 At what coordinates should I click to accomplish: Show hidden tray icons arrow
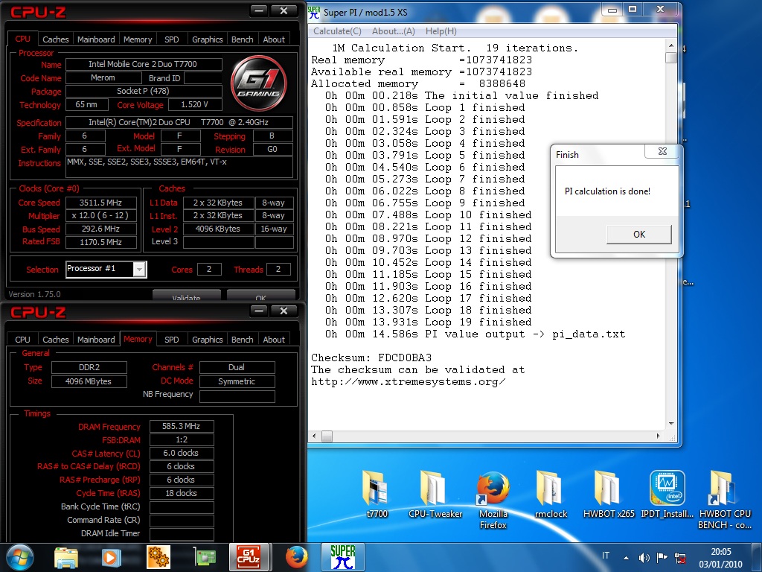pos(626,558)
